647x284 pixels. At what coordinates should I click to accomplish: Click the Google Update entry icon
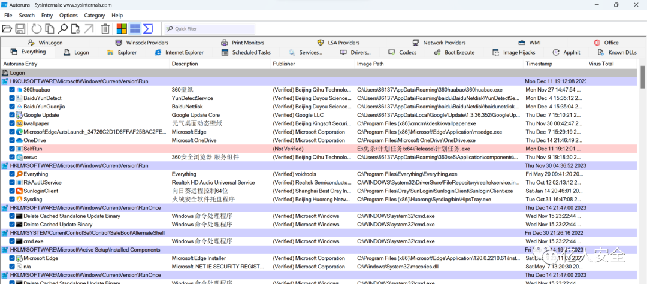pyautogui.click(x=19, y=115)
